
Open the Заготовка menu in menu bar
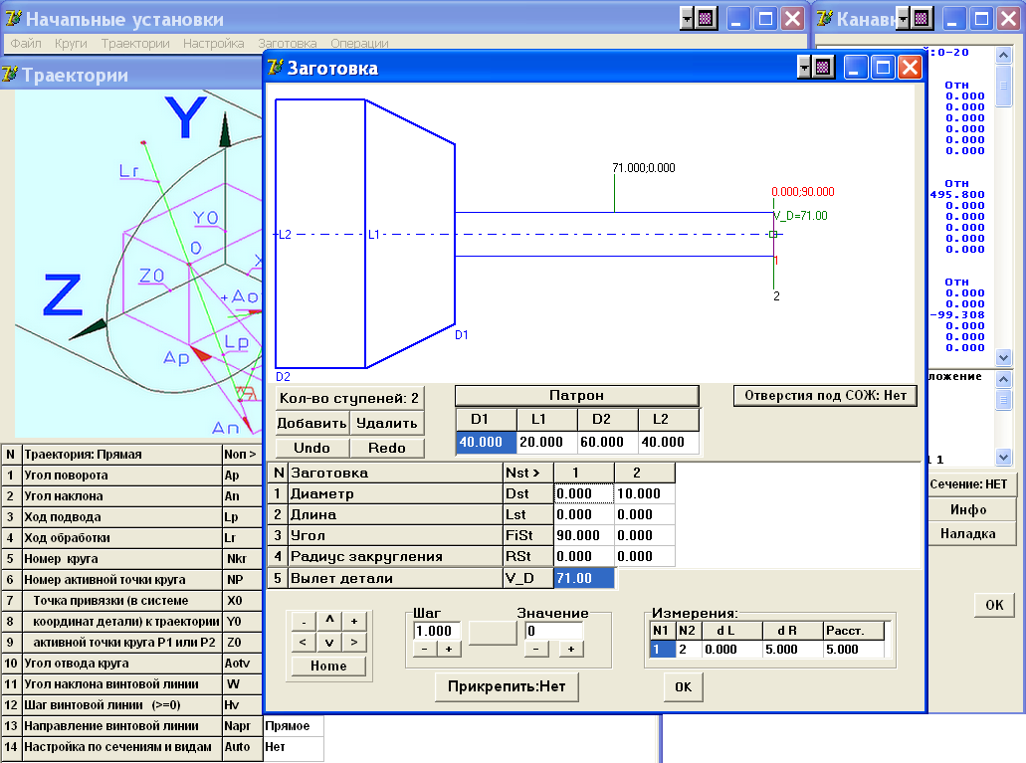click(288, 44)
